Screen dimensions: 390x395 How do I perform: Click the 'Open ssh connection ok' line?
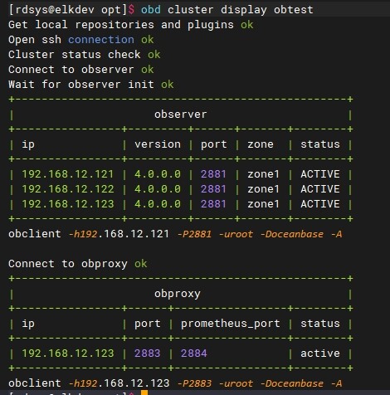click(80, 40)
